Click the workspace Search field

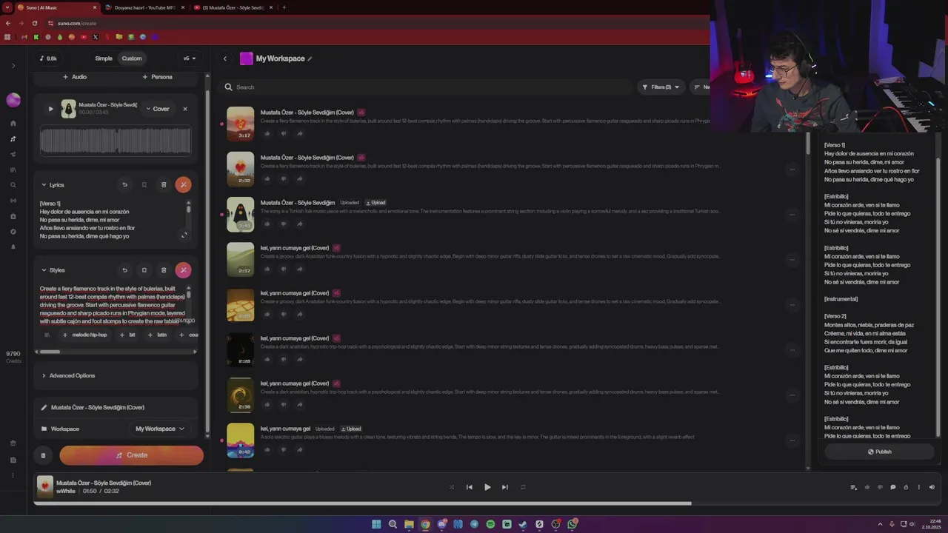430,87
